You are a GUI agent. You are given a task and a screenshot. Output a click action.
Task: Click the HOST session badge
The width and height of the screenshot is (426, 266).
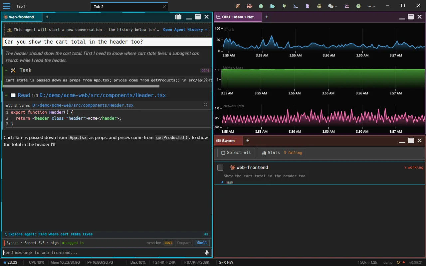[168, 243]
